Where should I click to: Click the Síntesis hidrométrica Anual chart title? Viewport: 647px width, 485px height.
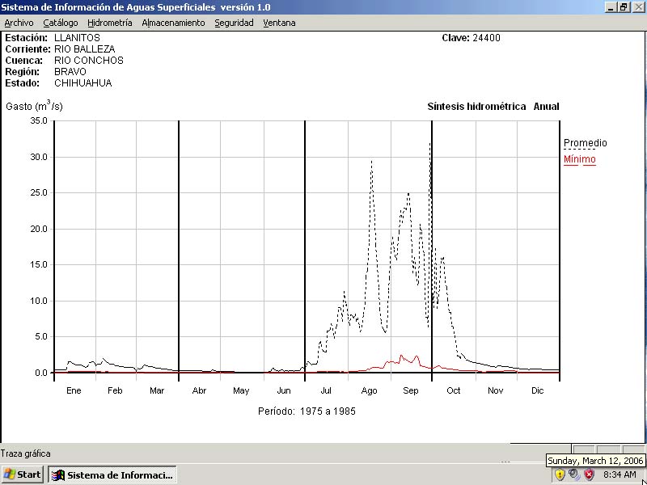click(x=493, y=107)
